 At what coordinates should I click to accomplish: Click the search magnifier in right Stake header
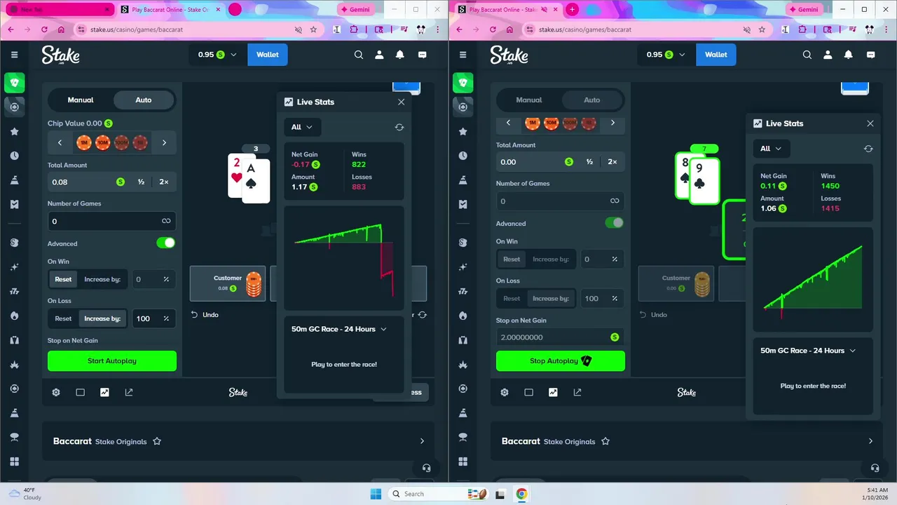[807, 55]
